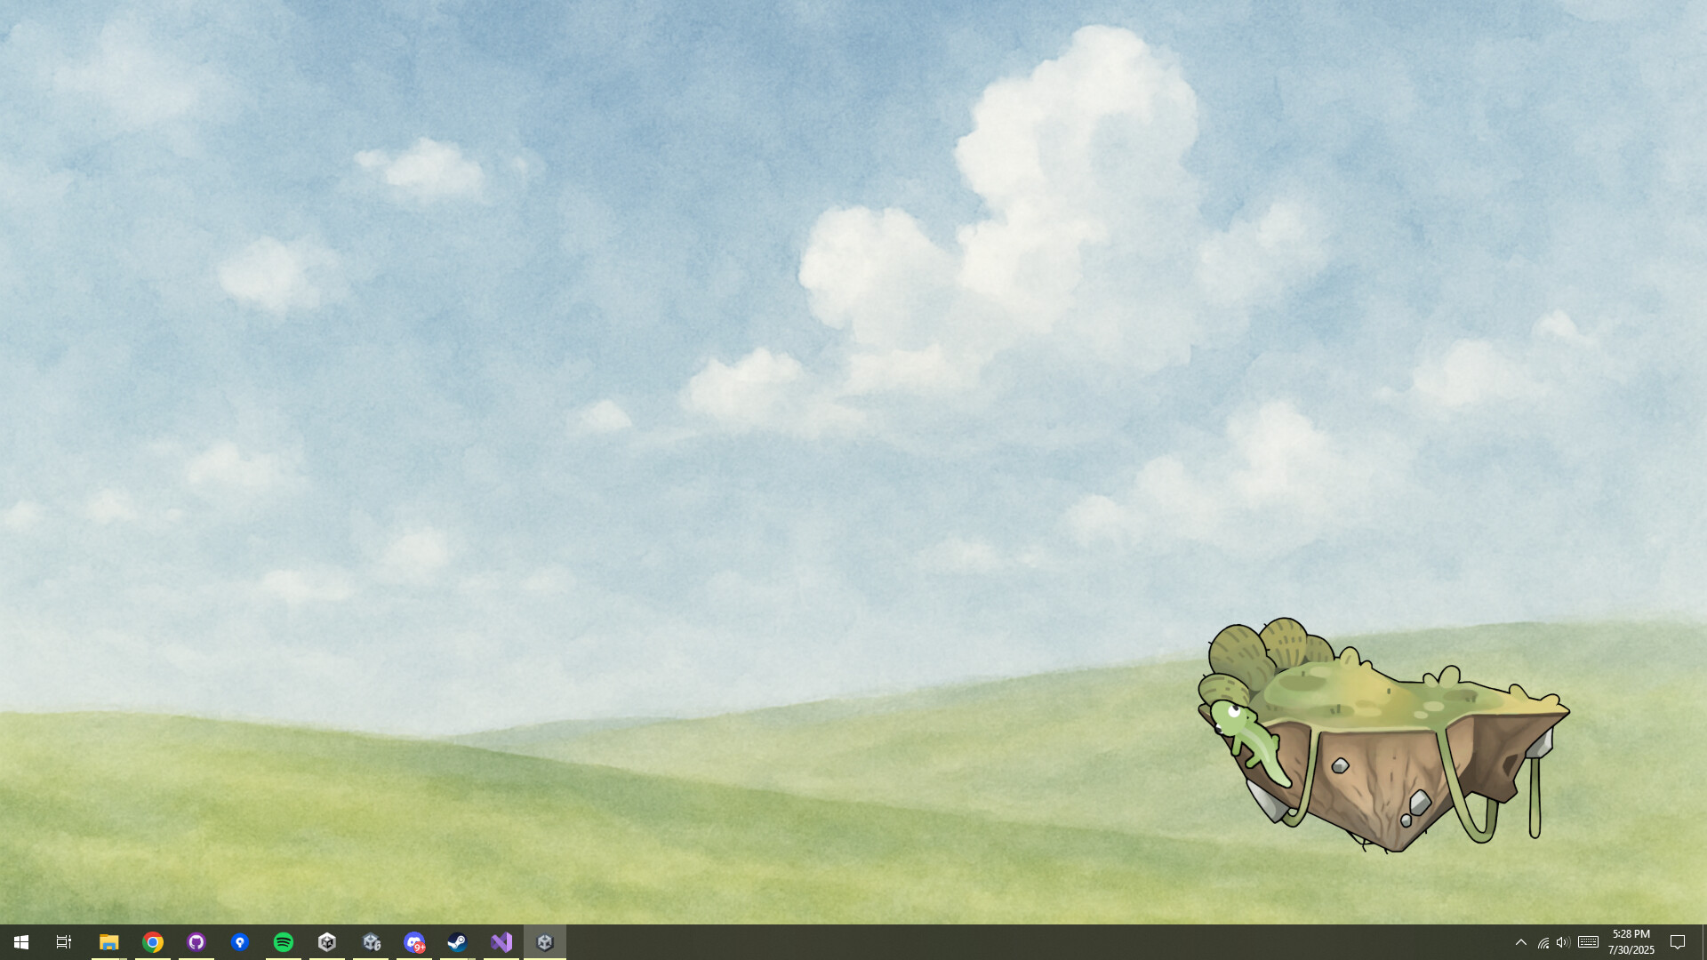Viewport: 1707px width, 960px height.
Task: Open Spotify
Action: point(284,941)
